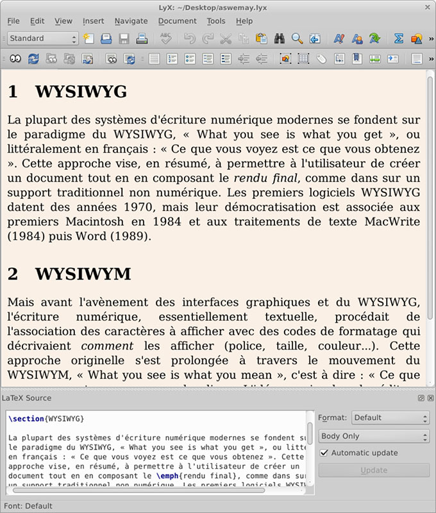This screenshot has height=513, width=436.
Task: Undo the last action
Action: pyautogui.click(x=189, y=38)
